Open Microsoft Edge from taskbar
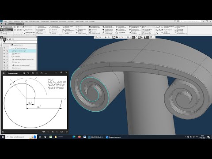This screenshot has height=159, width=212. (74, 137)
